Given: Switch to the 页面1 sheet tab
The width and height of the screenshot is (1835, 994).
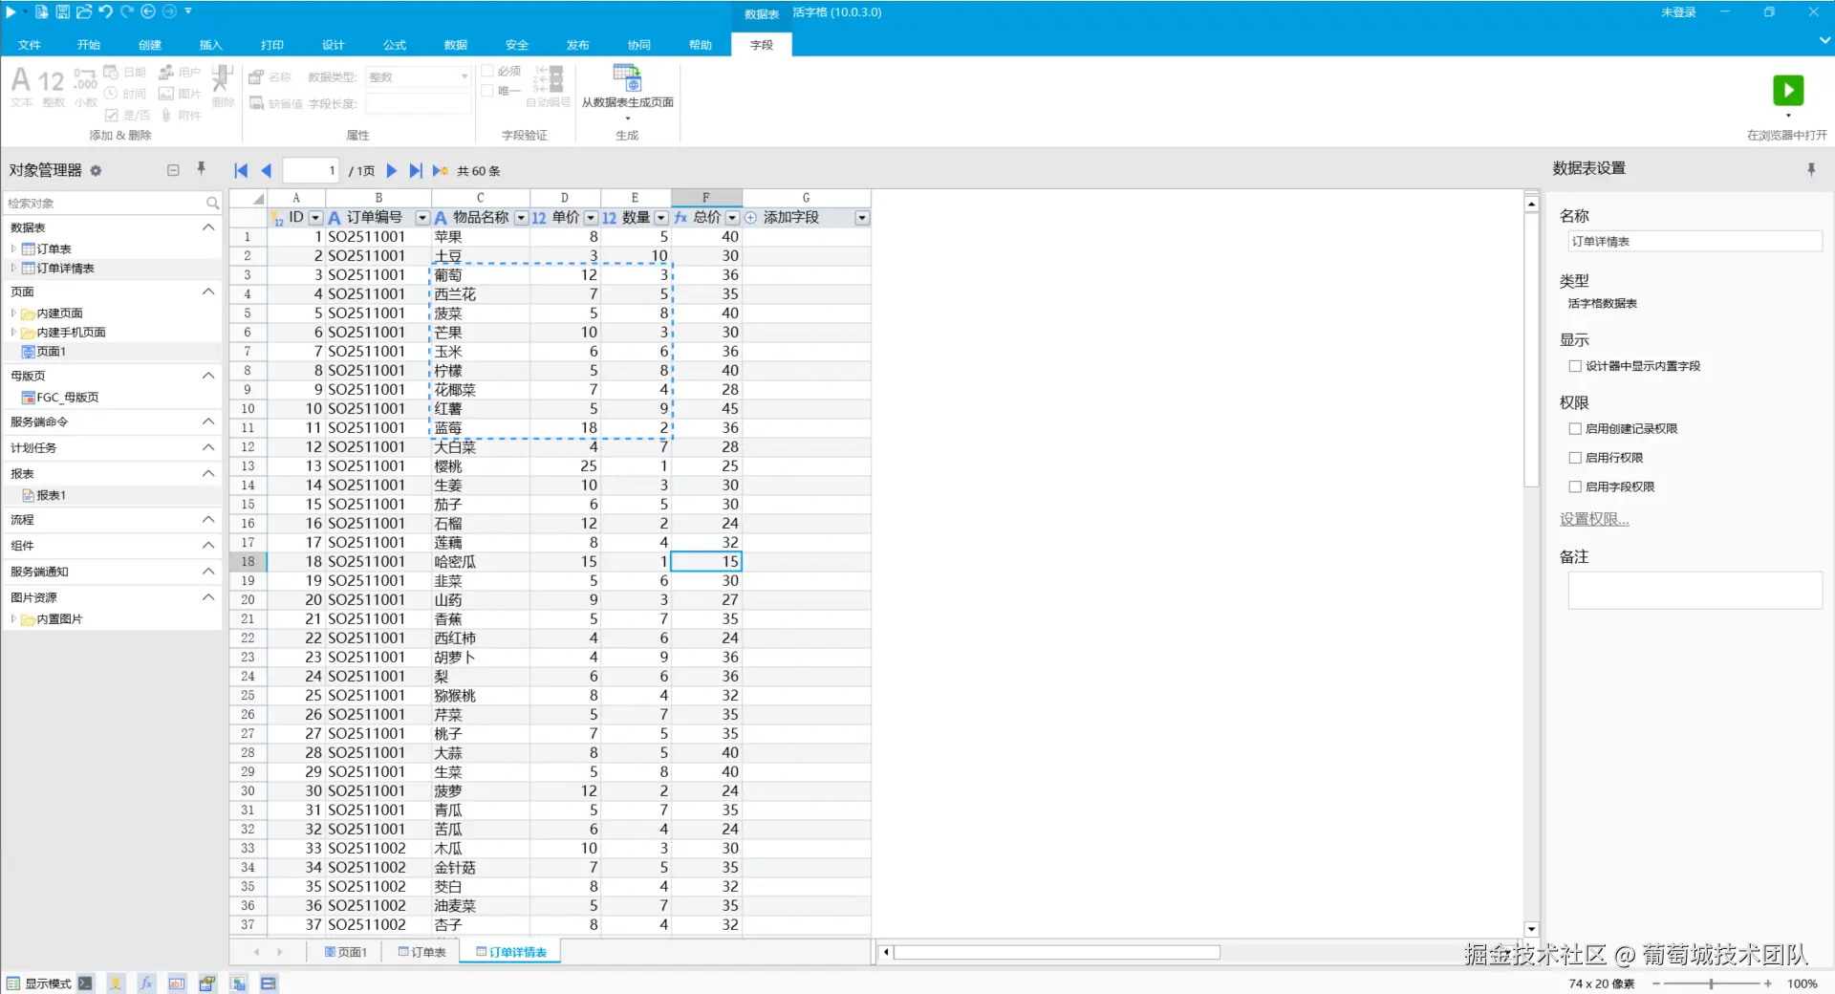Looking at the screenshot, I should click(345, 952).
